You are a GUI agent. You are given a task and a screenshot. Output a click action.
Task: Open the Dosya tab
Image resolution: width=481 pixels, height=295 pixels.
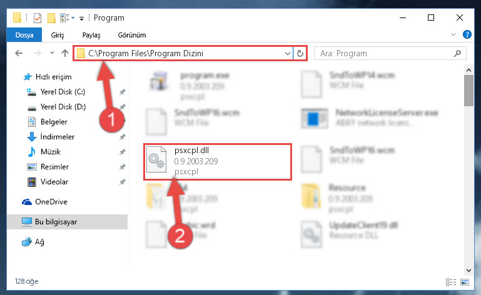(x=24, y=35)
